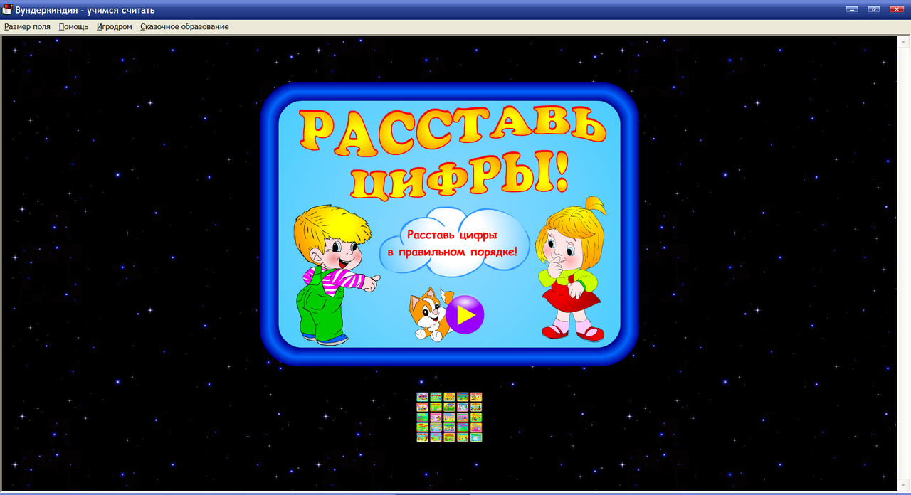The height and width of the screenshot is (495, 911).
Task: Open the Помощь menu
Action: point(74,26)
